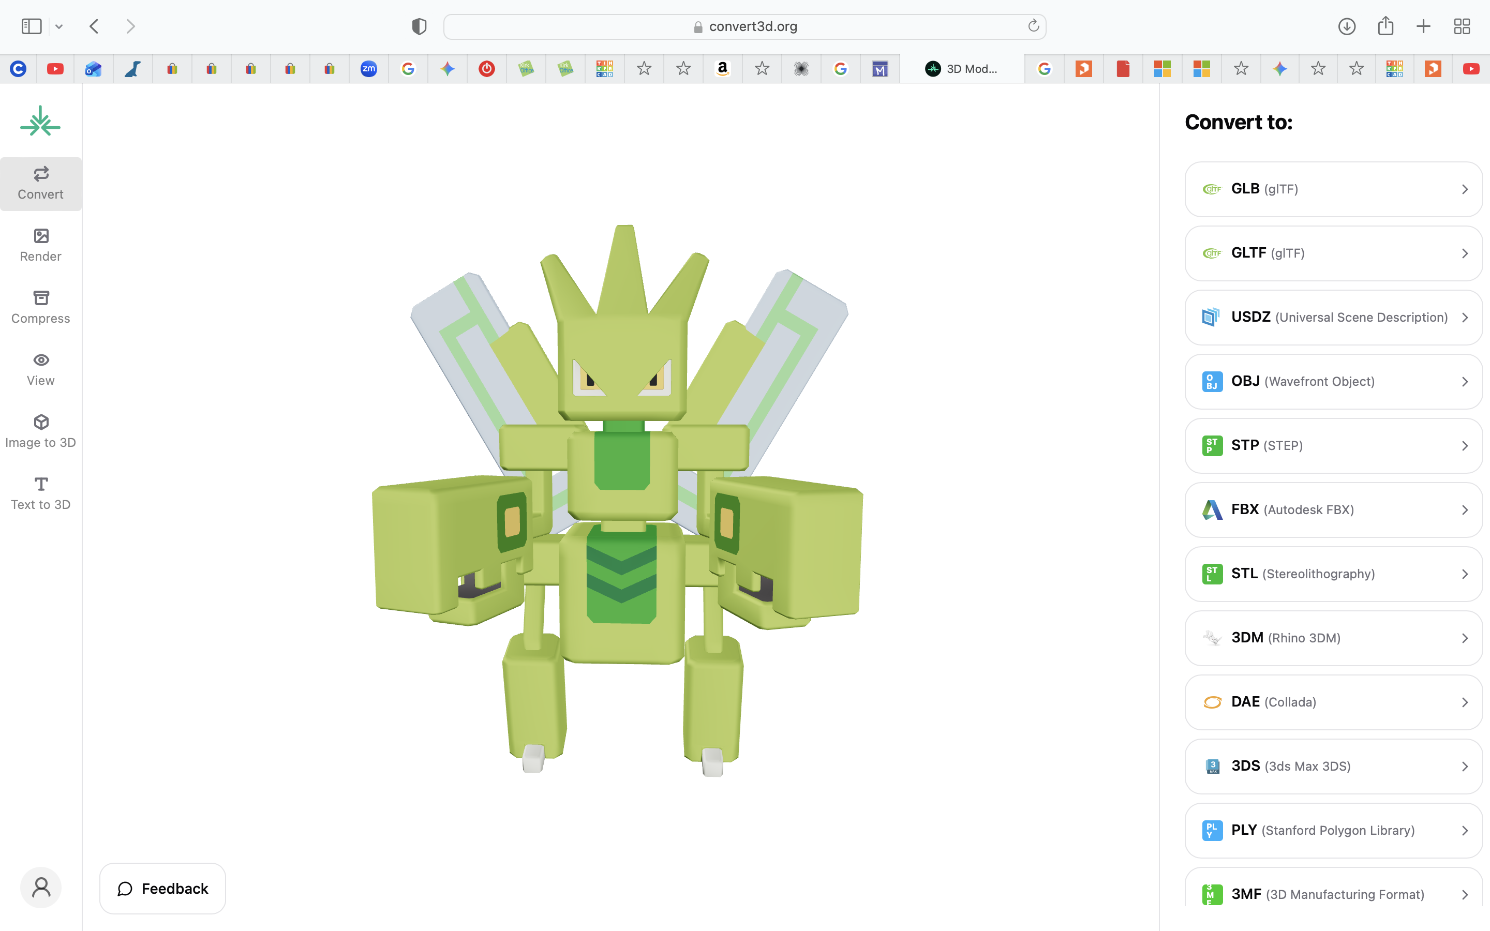Open a new tab with plus icon
Viewport: 1490px width, 931px height.
click(1423, 26)
